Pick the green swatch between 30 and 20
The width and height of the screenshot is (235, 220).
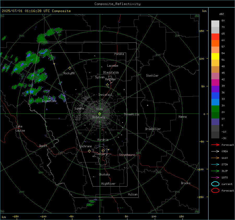(215, 109)
